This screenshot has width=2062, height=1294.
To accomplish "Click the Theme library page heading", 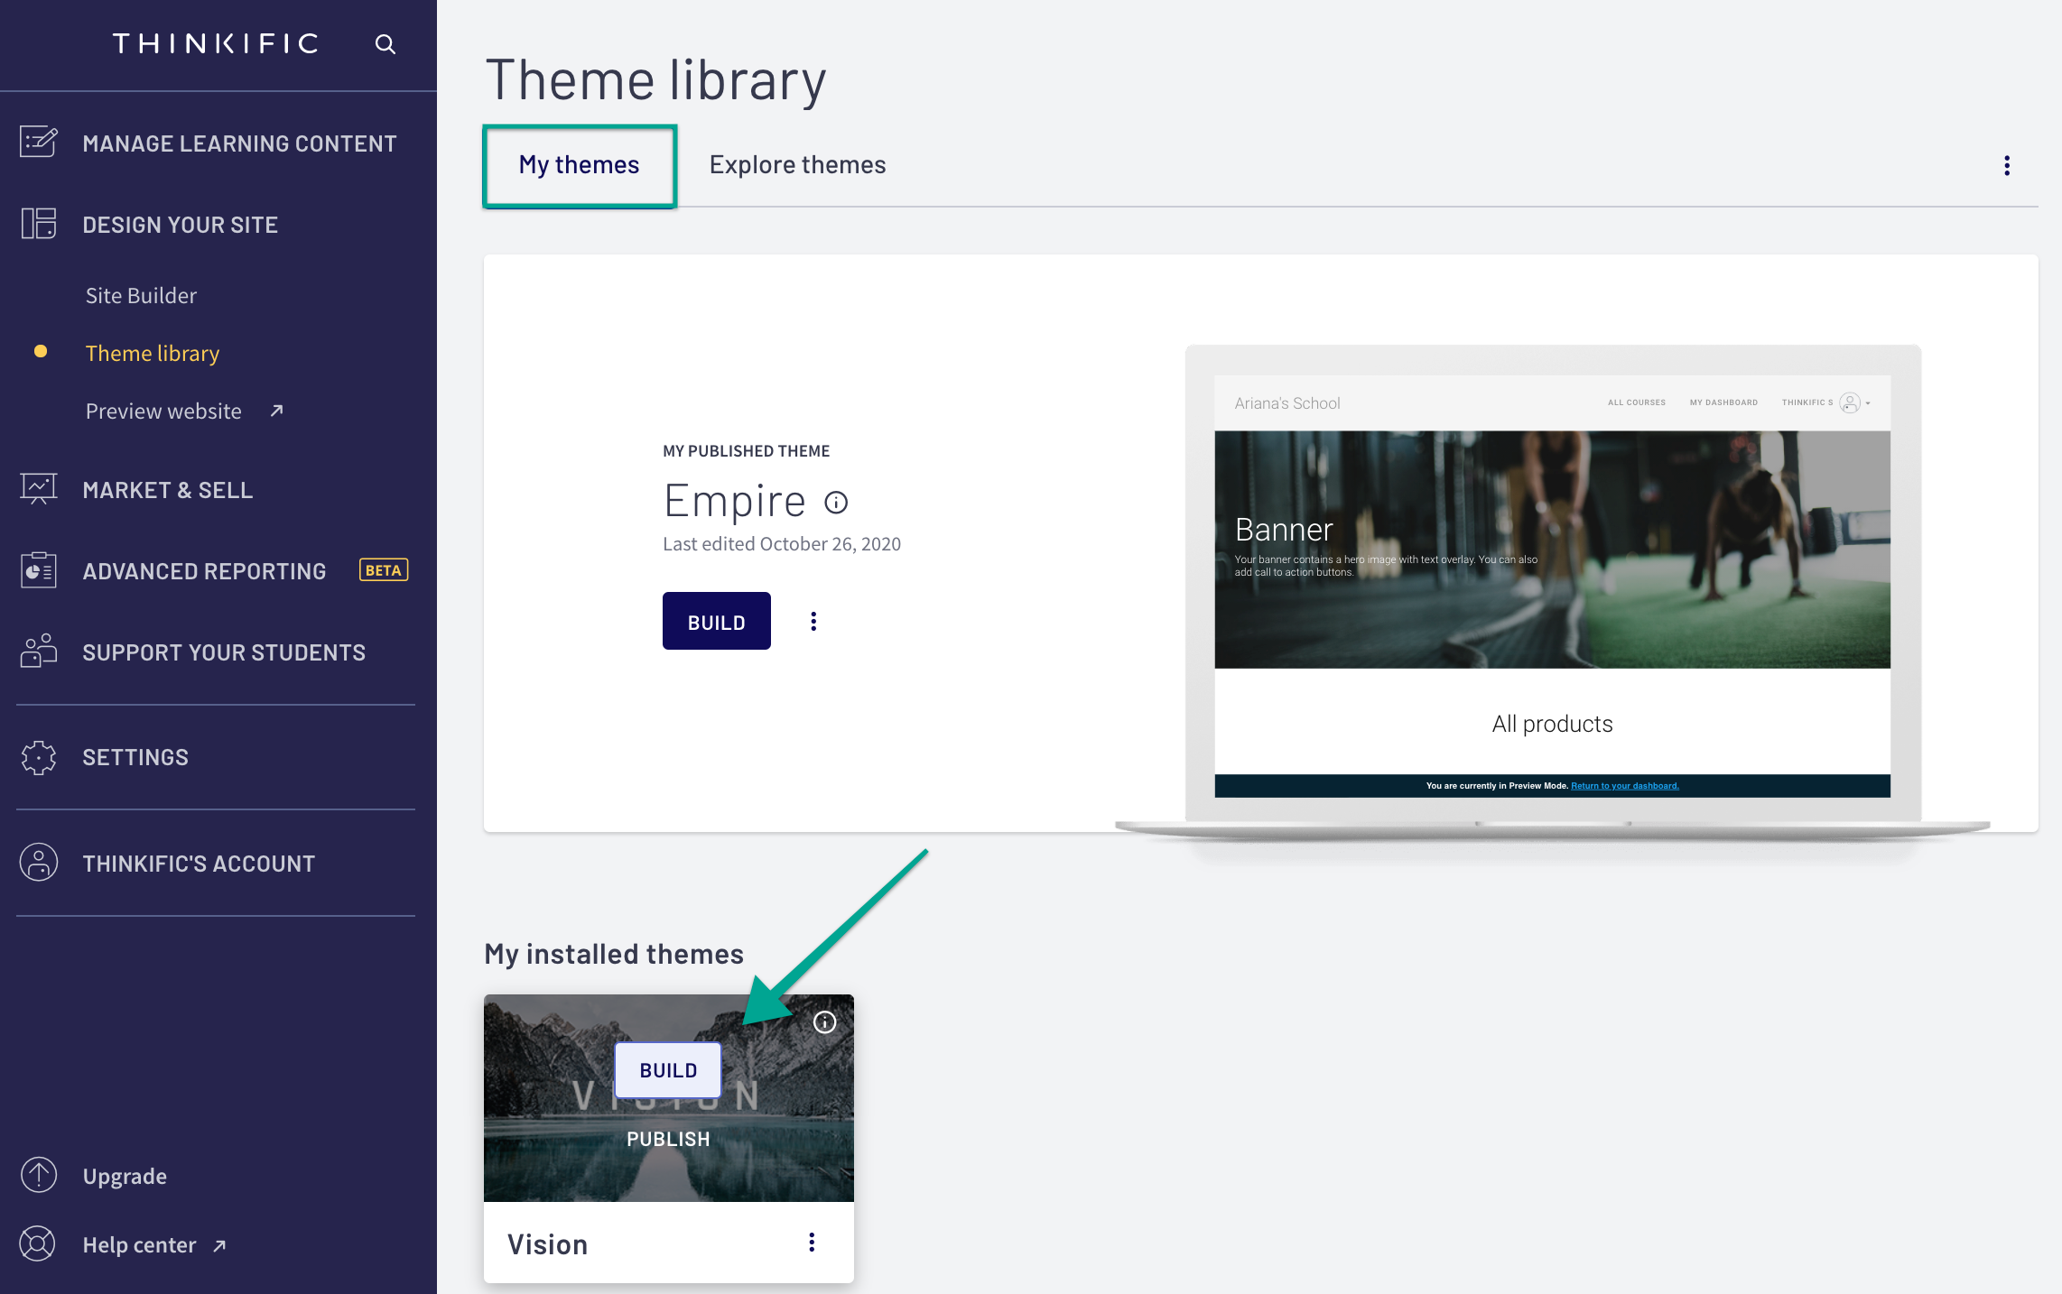I will (x=655, y=80).
